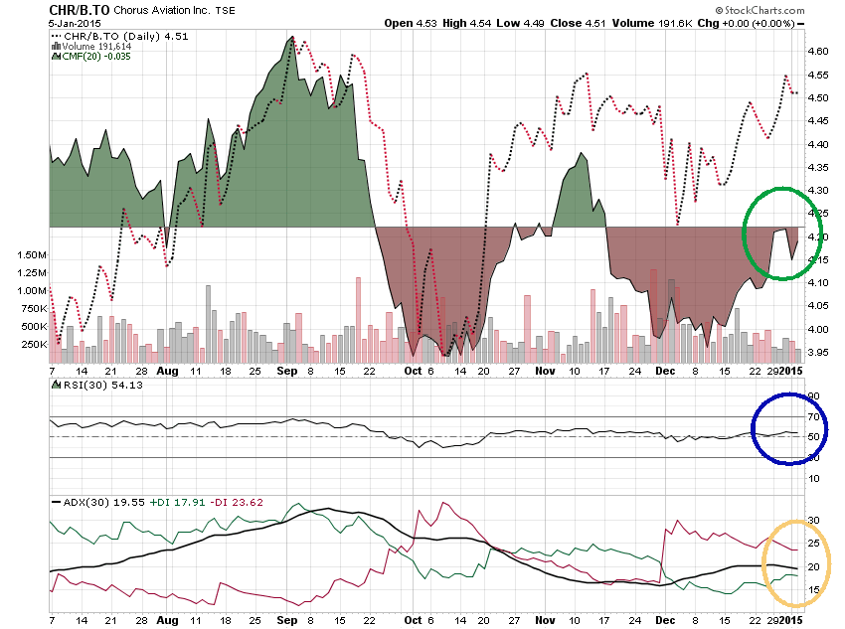Click the RSI(30) 54.13 indicator label
This screenshot has height=629, width=845.
[x=103, y=385]
